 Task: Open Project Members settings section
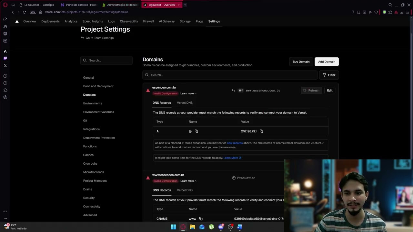[95, 181]
